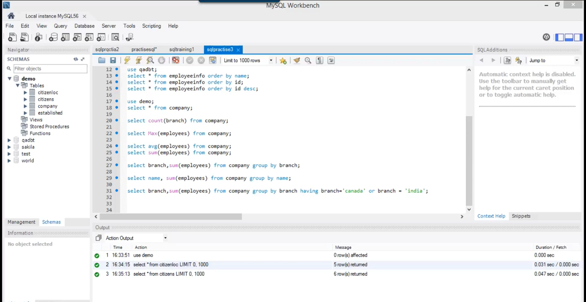Toggle whether execution continues after failed statements
The height and width of the screenshot is (302, 586).
coord(175,60)
